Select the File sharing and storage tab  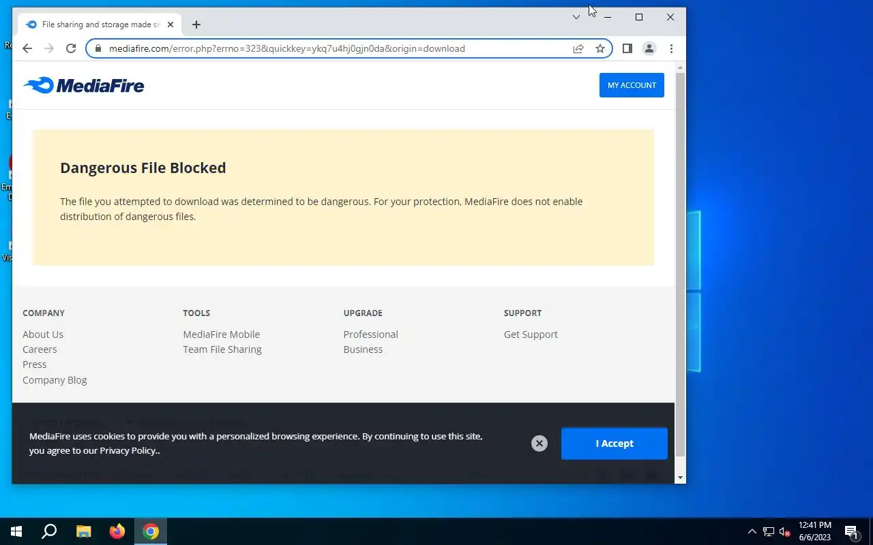[100, 25]
